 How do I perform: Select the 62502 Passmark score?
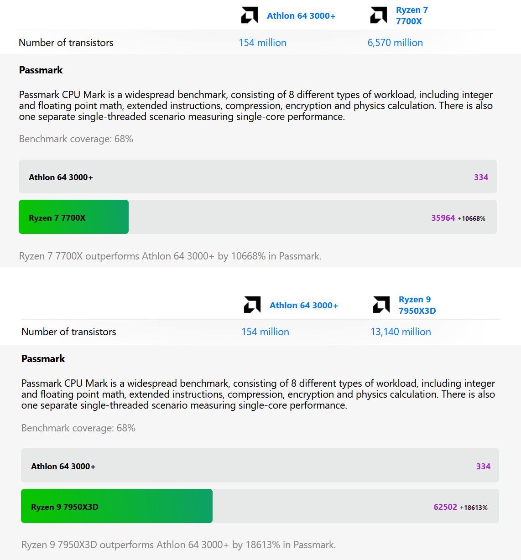click(445, 507)
